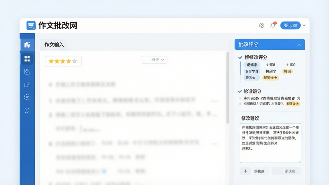This screenshot has width=329, height=185.
Task: Click inside the 修改建议 text box
Action: tap(271, 143)
